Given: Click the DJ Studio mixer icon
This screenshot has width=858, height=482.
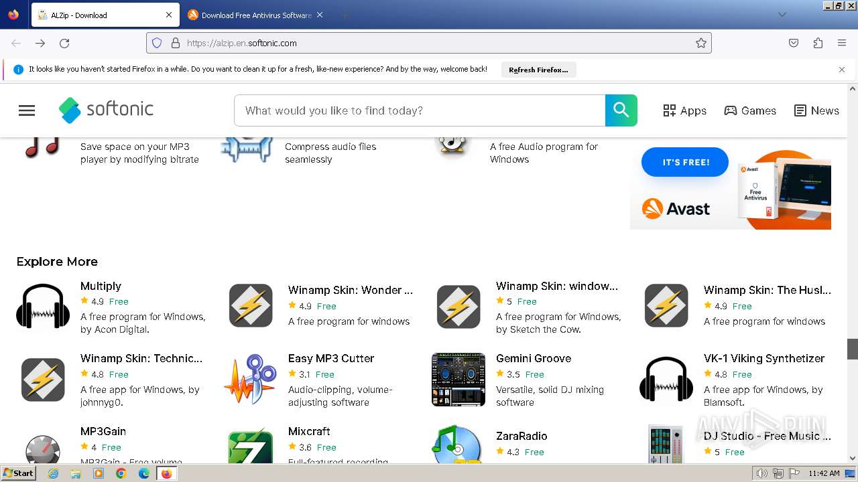Looking at the screenshot, I should point(666,445).
